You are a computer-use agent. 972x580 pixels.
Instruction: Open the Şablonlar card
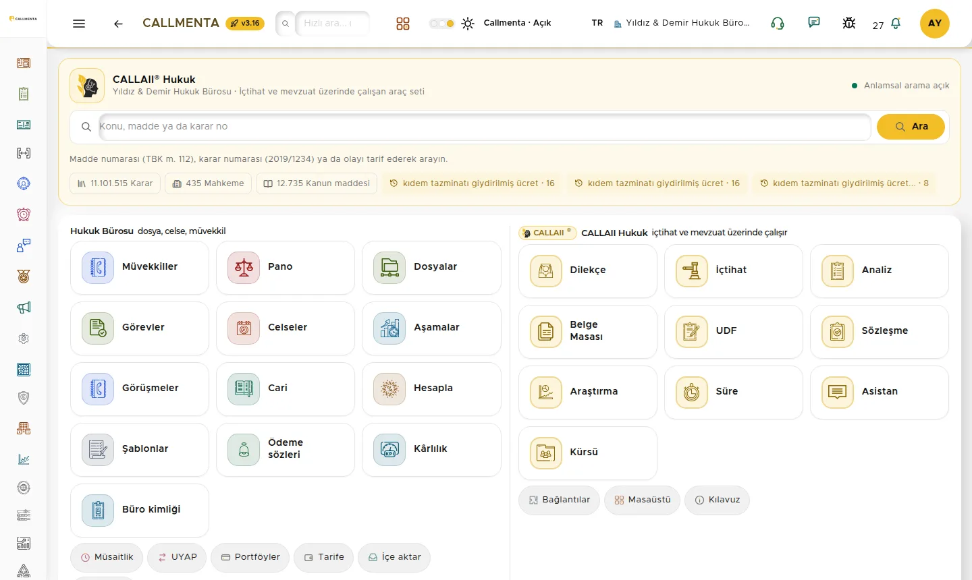[140, 450]
